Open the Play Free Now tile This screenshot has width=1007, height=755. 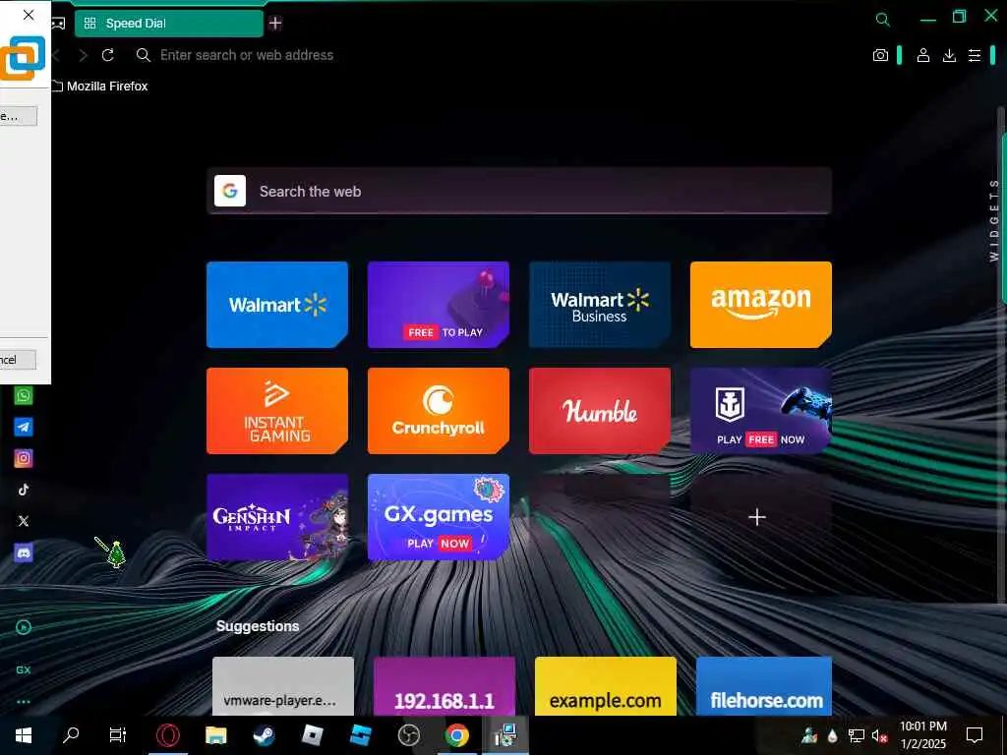(x=760, y=411)
